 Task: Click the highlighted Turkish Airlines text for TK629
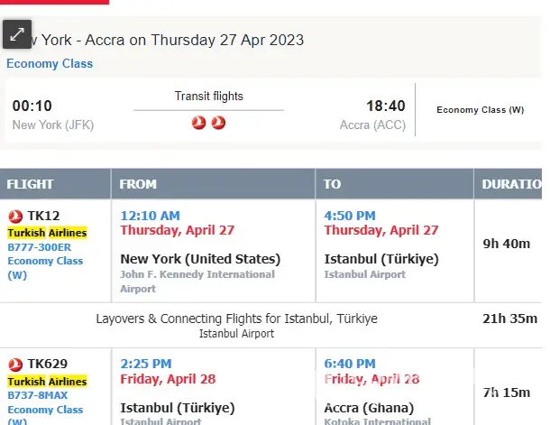point(47,381)
